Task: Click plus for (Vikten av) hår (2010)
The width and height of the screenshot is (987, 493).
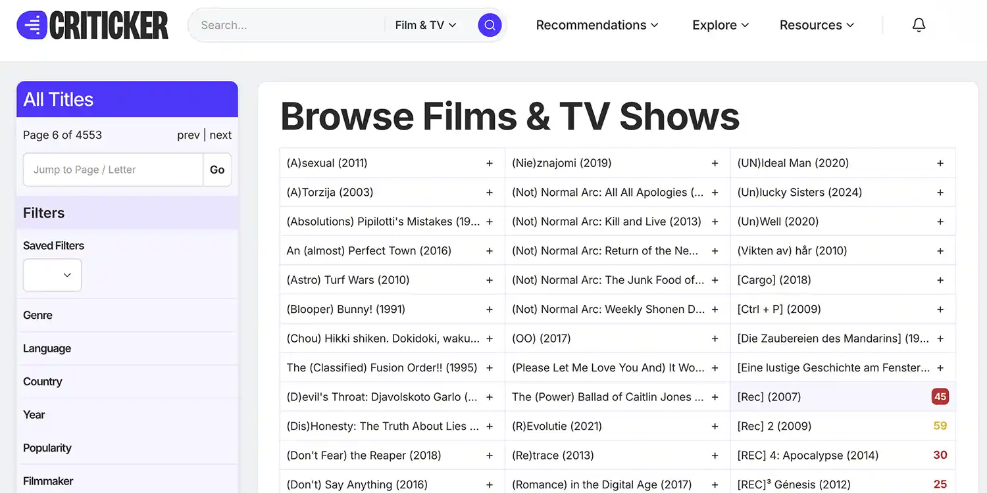Action: [940, 251]
